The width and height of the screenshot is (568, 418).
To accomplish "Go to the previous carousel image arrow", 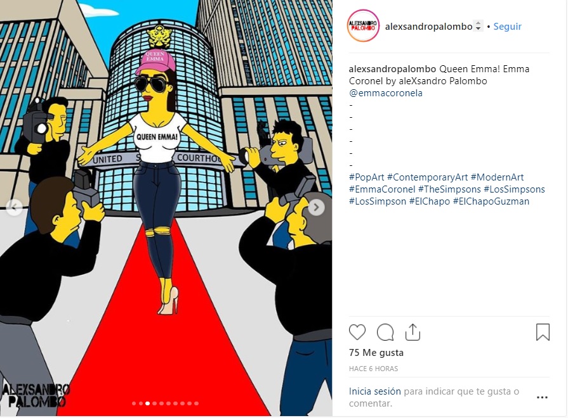I will [15, 208].
